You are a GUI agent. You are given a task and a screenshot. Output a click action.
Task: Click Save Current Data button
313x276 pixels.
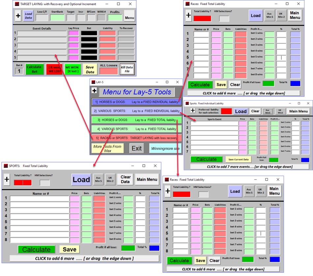coord(238,159)
